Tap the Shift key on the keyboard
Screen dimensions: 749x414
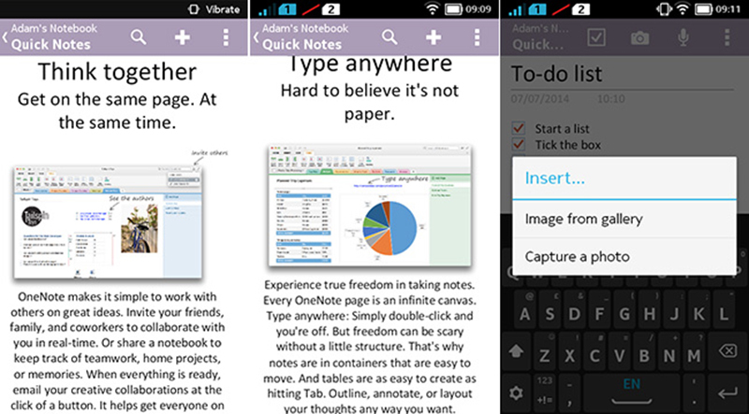tap(517, 353)
